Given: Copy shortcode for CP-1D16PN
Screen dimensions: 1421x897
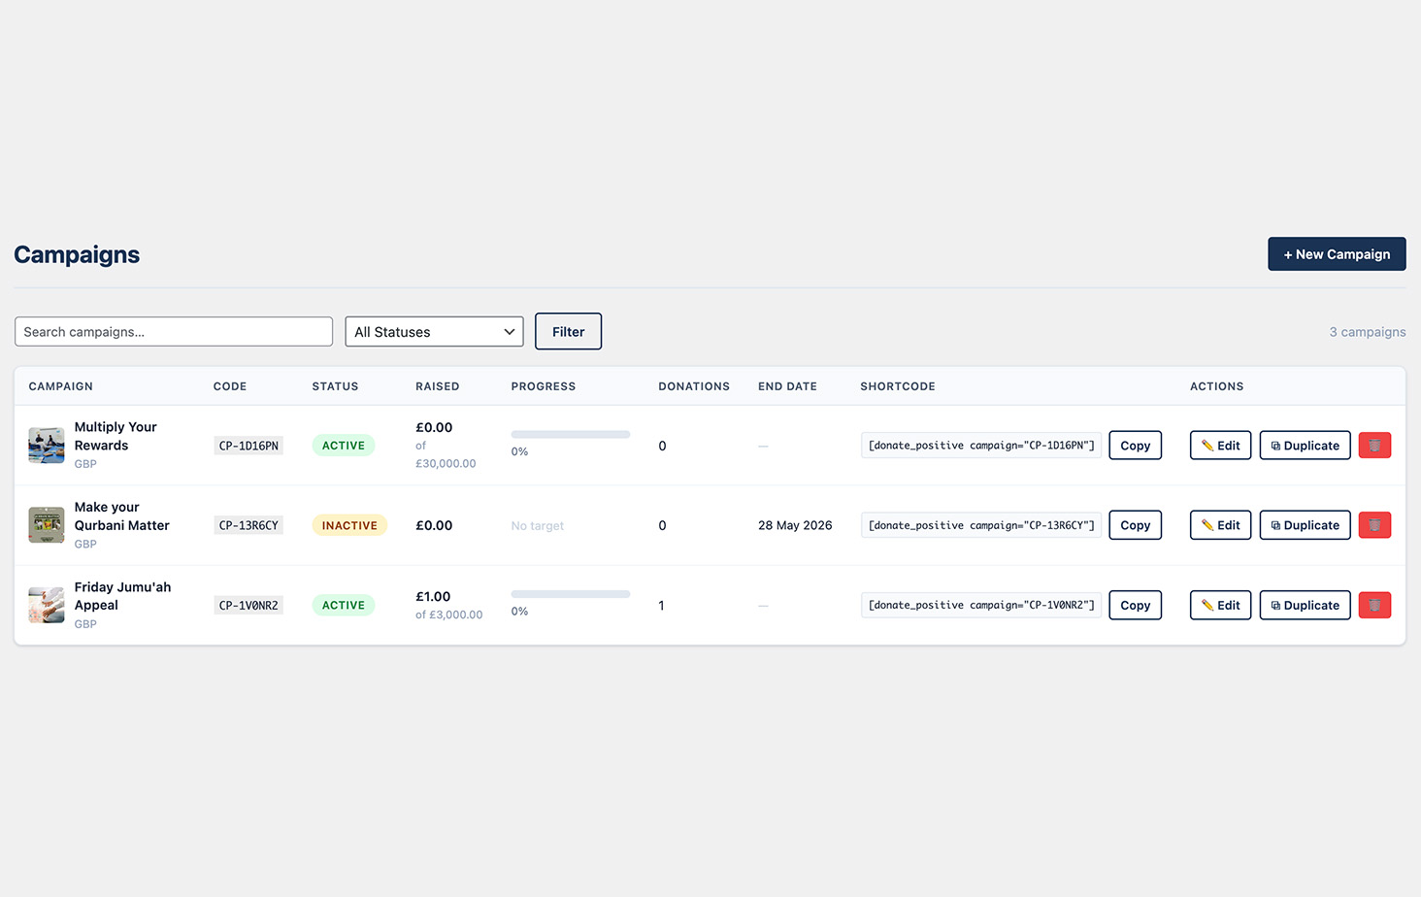Looking at the screenshot, I should [1135, 446].
